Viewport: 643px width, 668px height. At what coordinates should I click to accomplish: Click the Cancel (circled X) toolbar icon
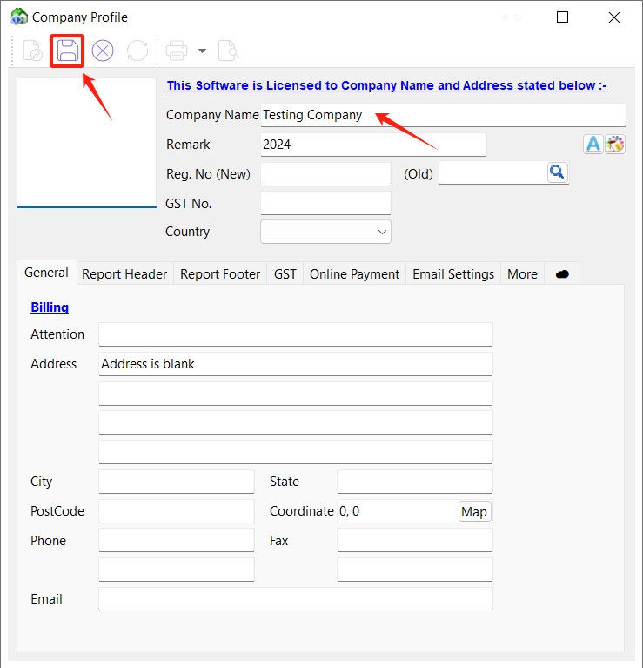[103, 51]
